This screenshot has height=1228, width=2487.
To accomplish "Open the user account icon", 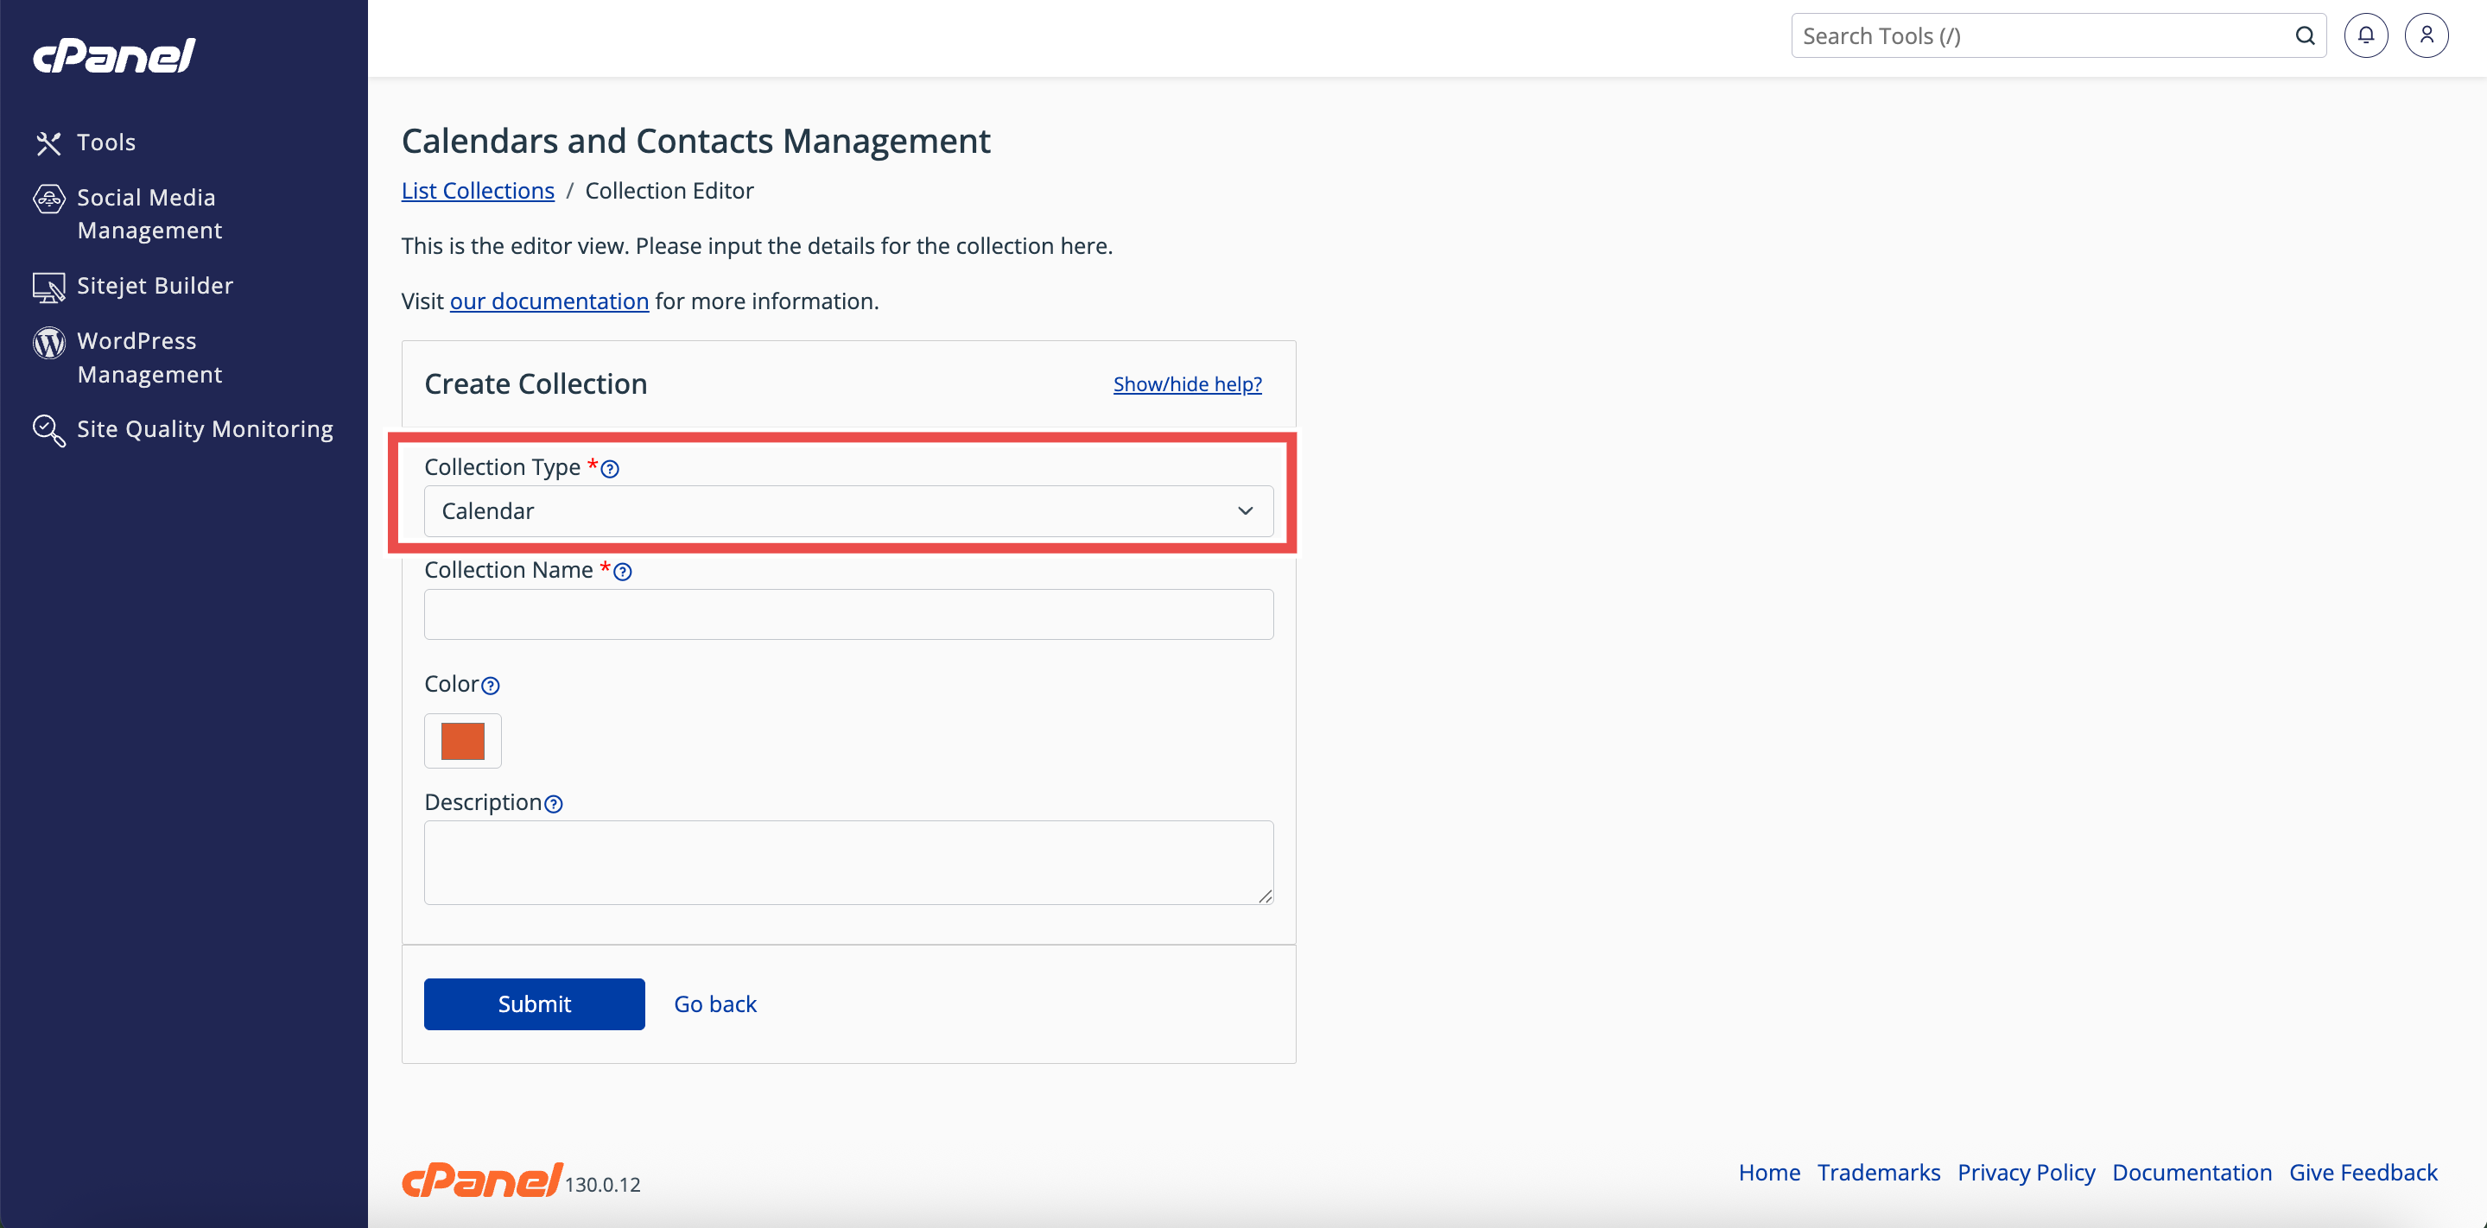I will (2427, 35).
